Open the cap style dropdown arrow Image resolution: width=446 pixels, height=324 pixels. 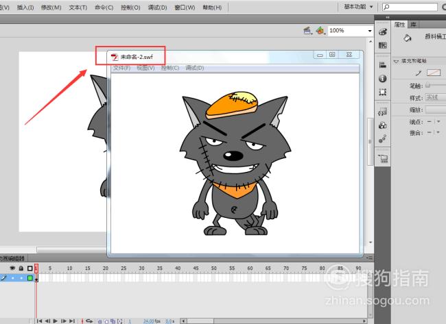click(438, 122)
